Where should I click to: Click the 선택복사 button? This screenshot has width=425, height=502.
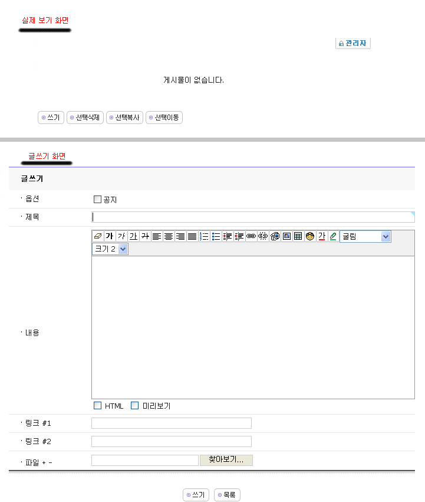(x=124, y=118)
